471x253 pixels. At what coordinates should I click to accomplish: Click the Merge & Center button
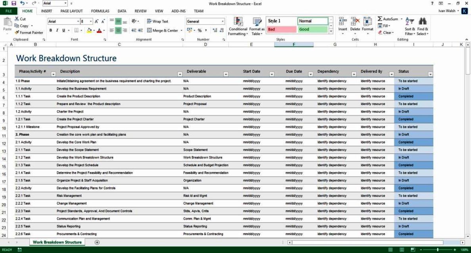point(165,30)
